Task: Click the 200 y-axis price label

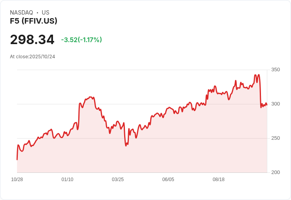Action: tap(275, 172)
